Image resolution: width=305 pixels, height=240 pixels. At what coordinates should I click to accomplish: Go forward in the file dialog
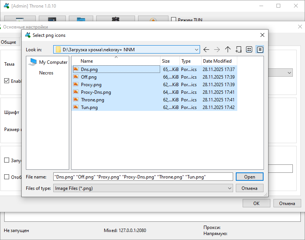[x=217, y=49]
